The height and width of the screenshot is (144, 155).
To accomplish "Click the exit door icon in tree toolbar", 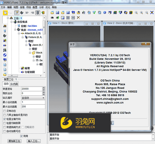I will pyautogui.click(x=43, y=13).
